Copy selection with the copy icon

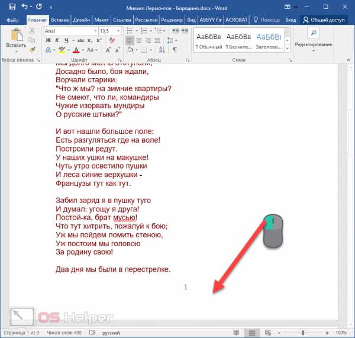[x=32, y=40]
